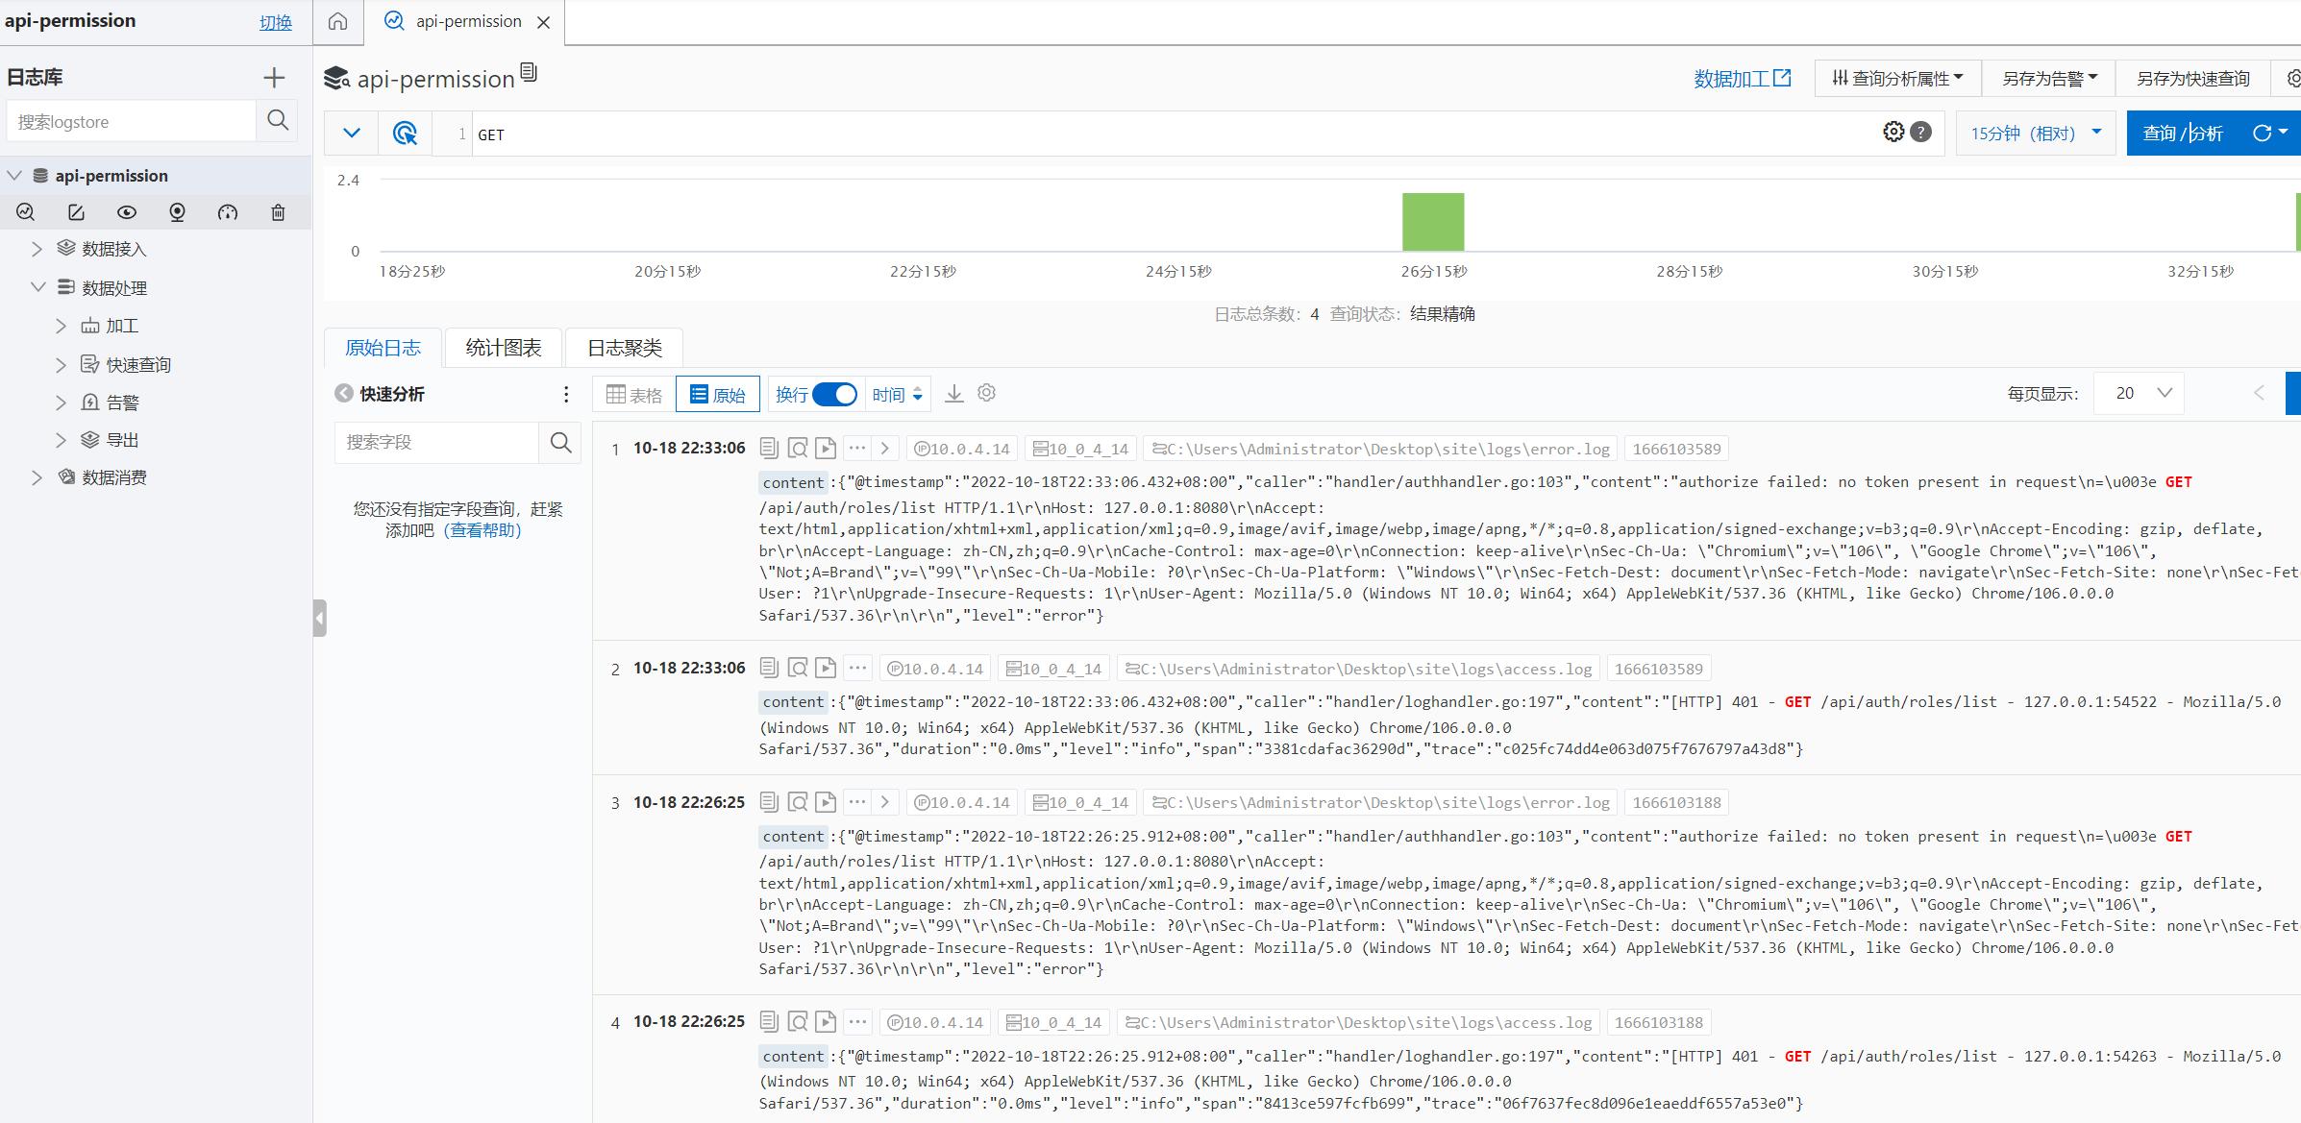
Task: Open the 数据加工 link
Action: [1743, 78]
